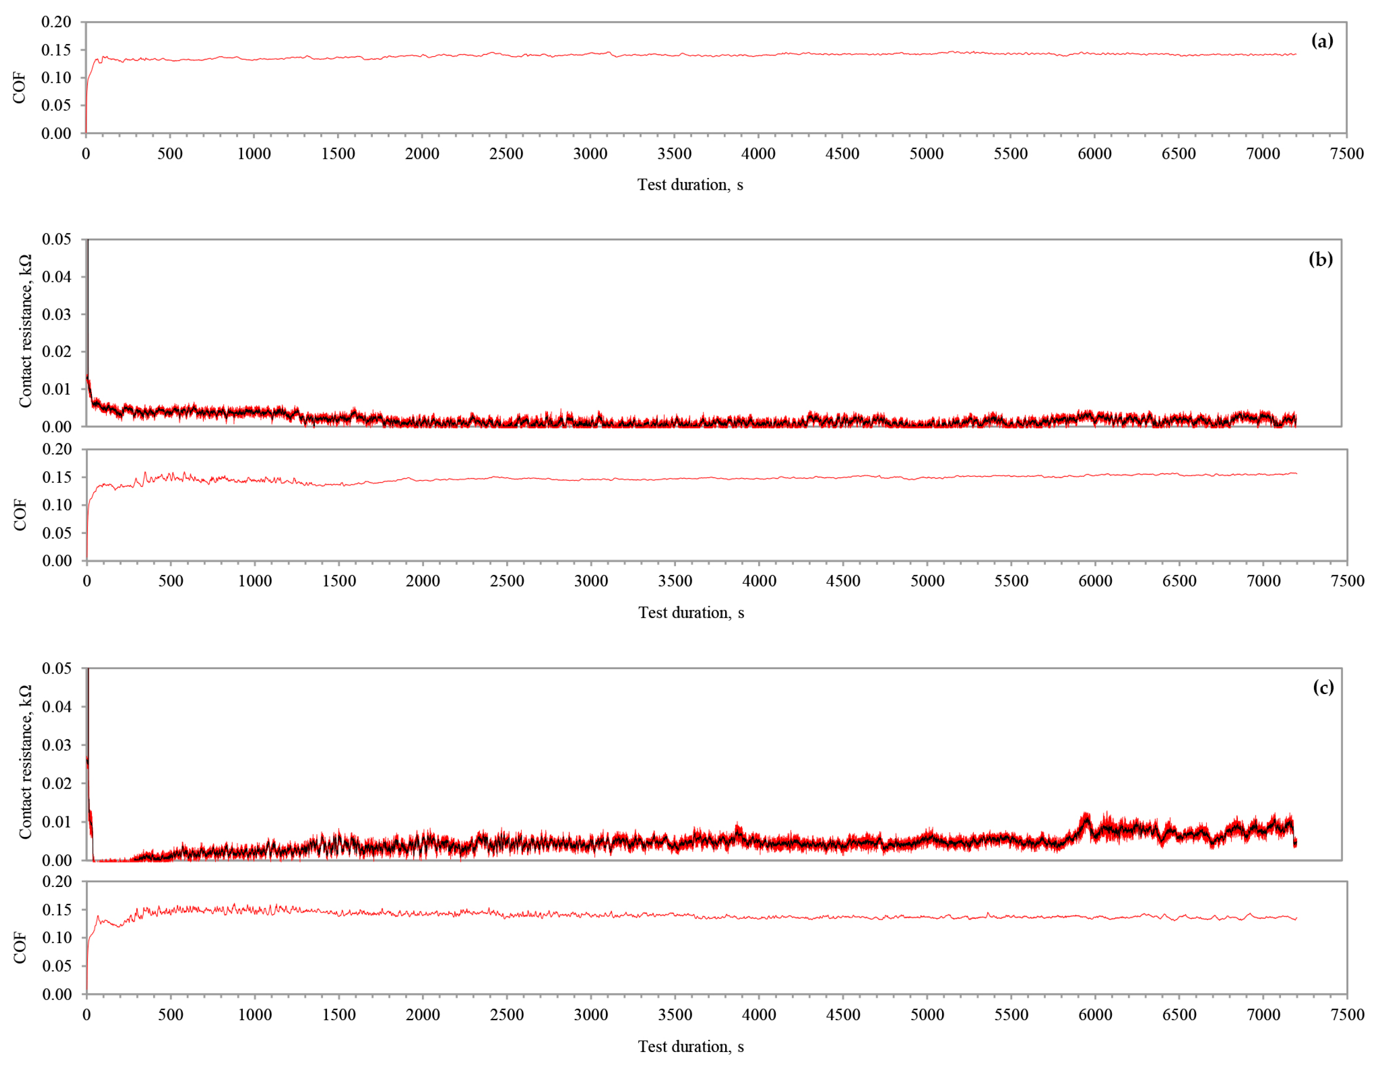Image resolution: width=1375 pixels, height=1069 pixels.
Task: Click the Contact resistance axis title in panel (b)
Action: click(x=25, y=331)
